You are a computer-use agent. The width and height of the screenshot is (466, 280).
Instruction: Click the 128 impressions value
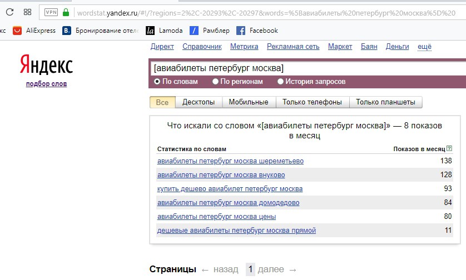(446, 175)
